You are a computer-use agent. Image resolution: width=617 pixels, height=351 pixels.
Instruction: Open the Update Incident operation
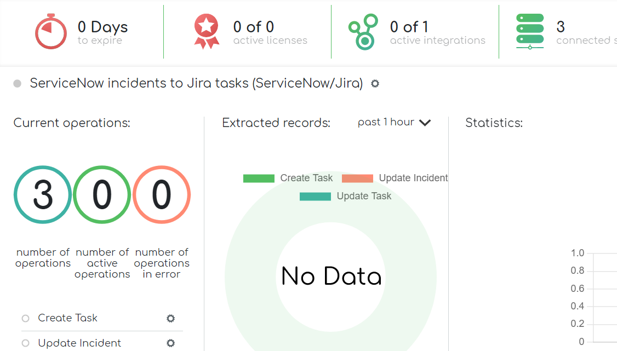coord(79,343)
